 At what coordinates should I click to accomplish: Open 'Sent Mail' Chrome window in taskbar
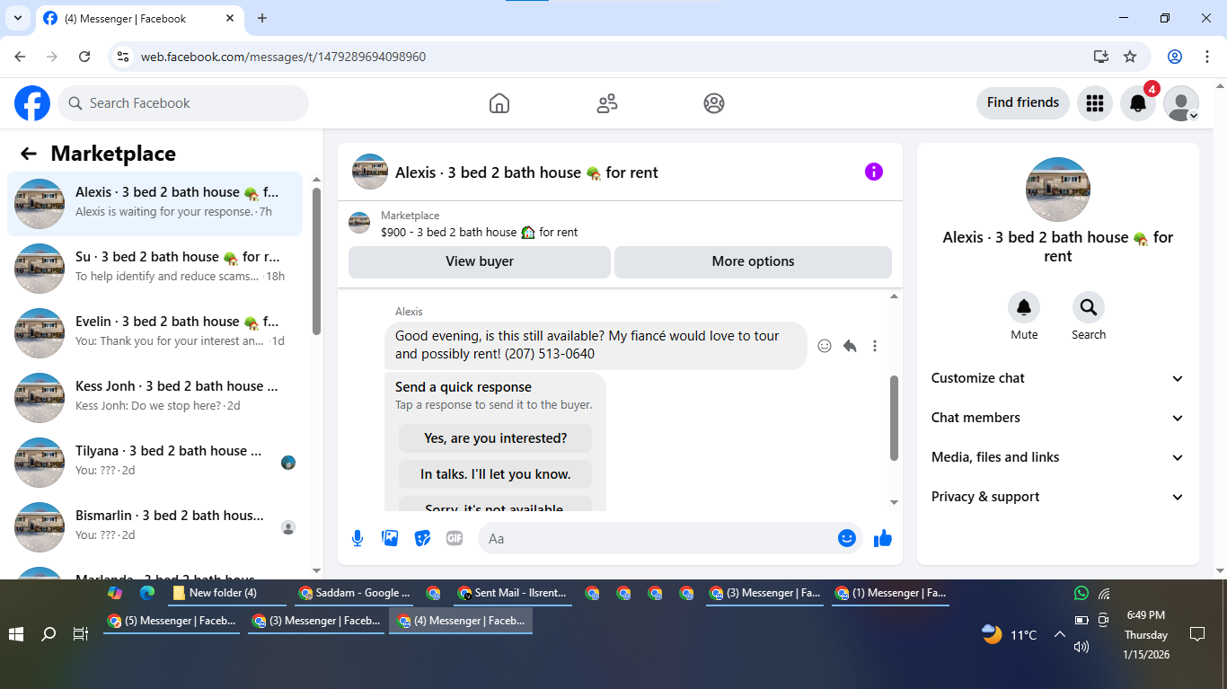[513, 593]
